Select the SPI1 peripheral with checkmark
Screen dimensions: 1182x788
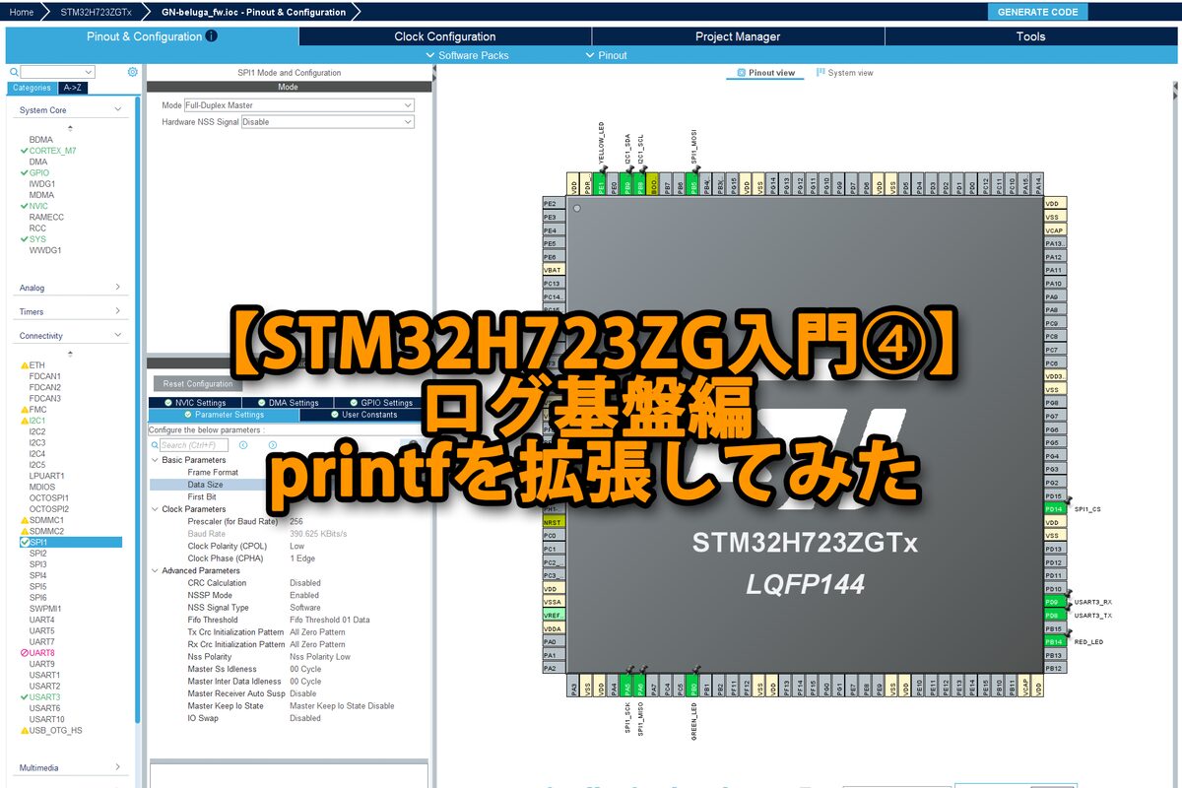pyautogui.click(x=38, y=543)
